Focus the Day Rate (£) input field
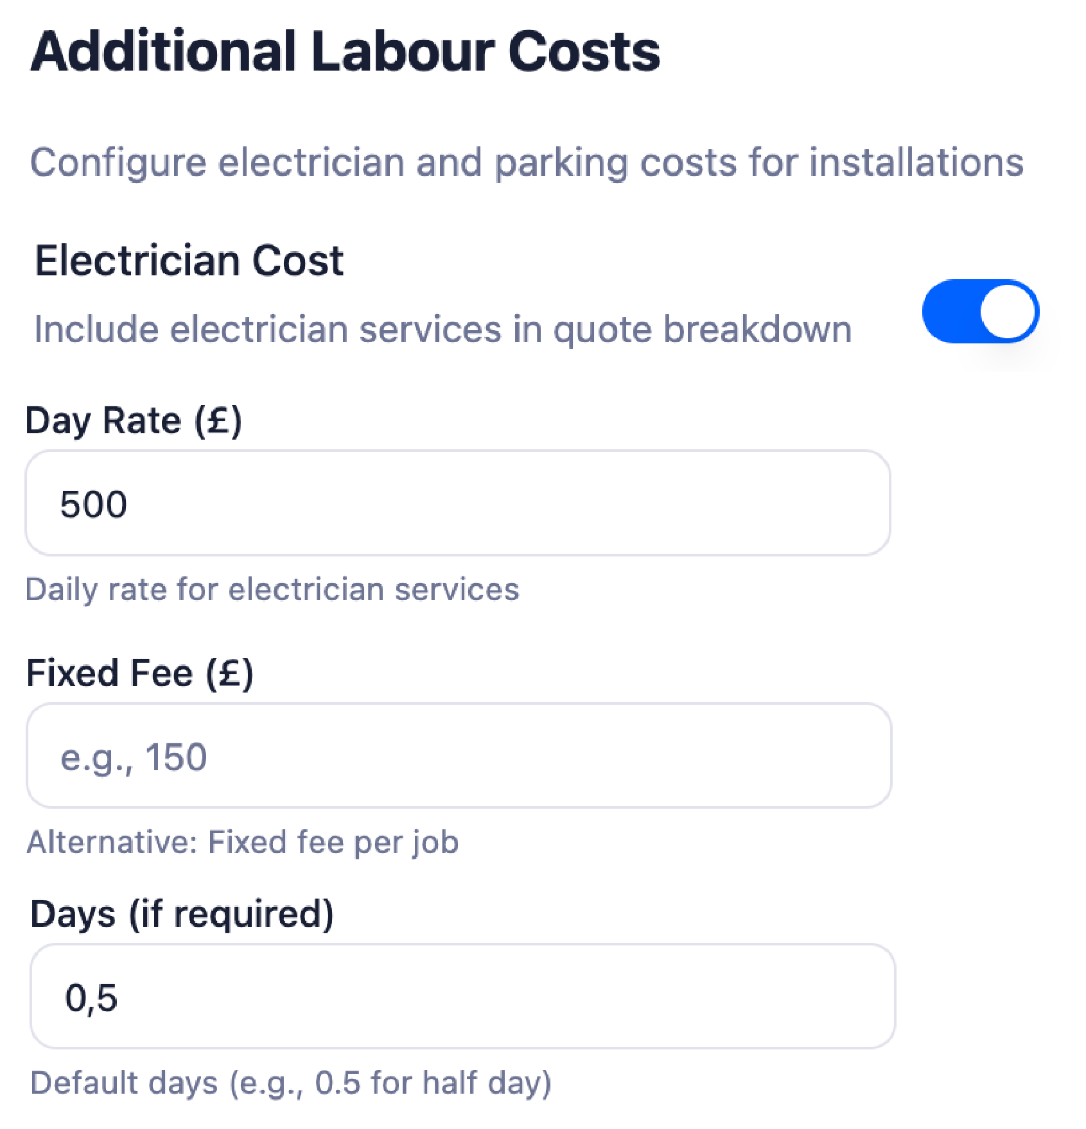 click(457, 503)
